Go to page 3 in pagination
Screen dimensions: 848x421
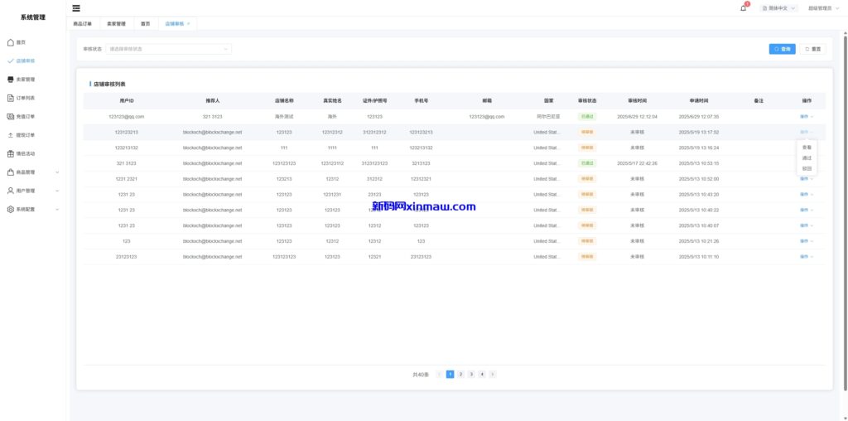point(471,375)
